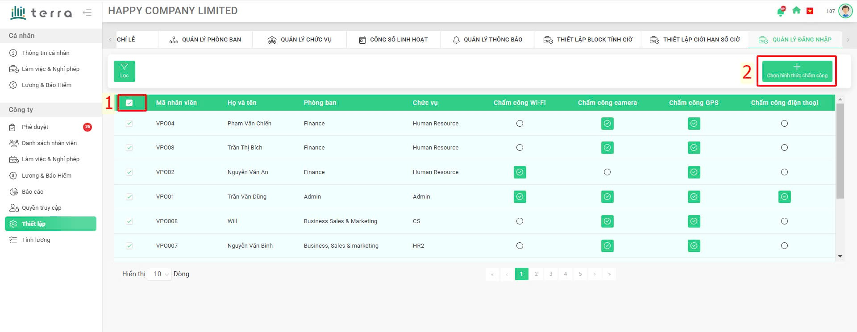Click the Quyền truy cập user-lock icon
Image resolution: width=857 pixels, height=332 pixels.
point(14,208)
